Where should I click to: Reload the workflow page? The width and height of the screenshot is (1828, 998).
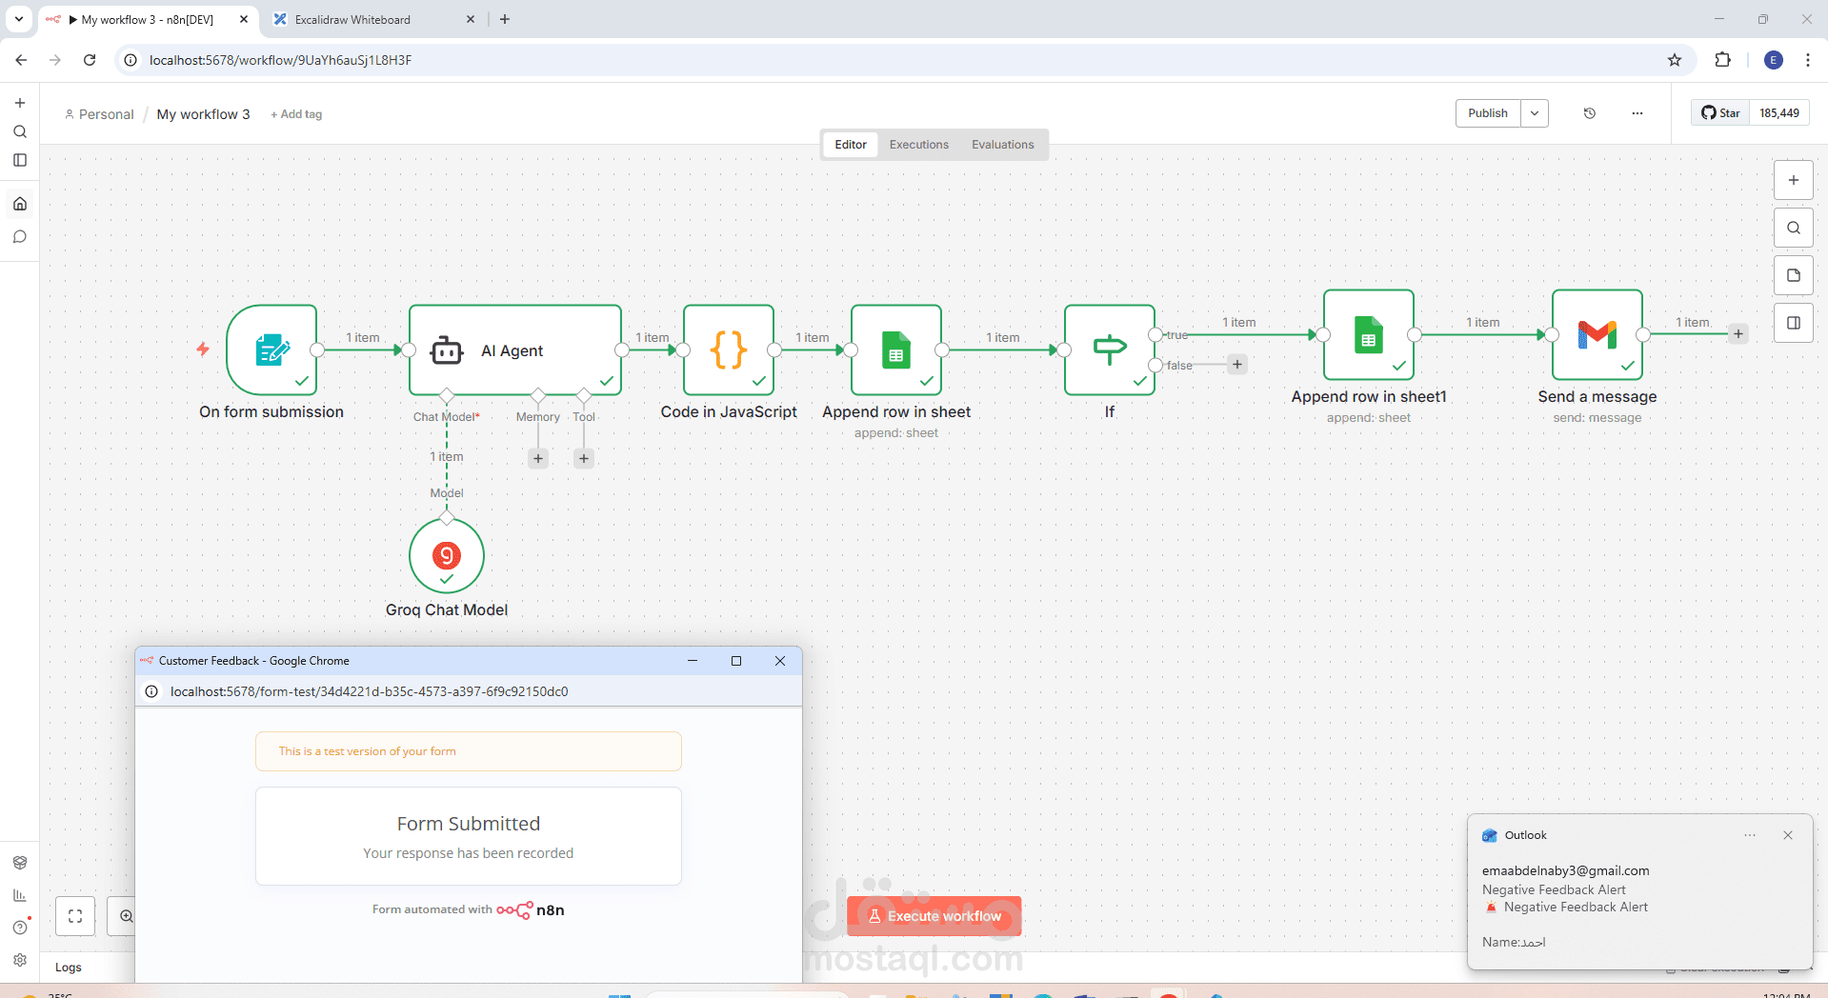[x=90, y=60]
